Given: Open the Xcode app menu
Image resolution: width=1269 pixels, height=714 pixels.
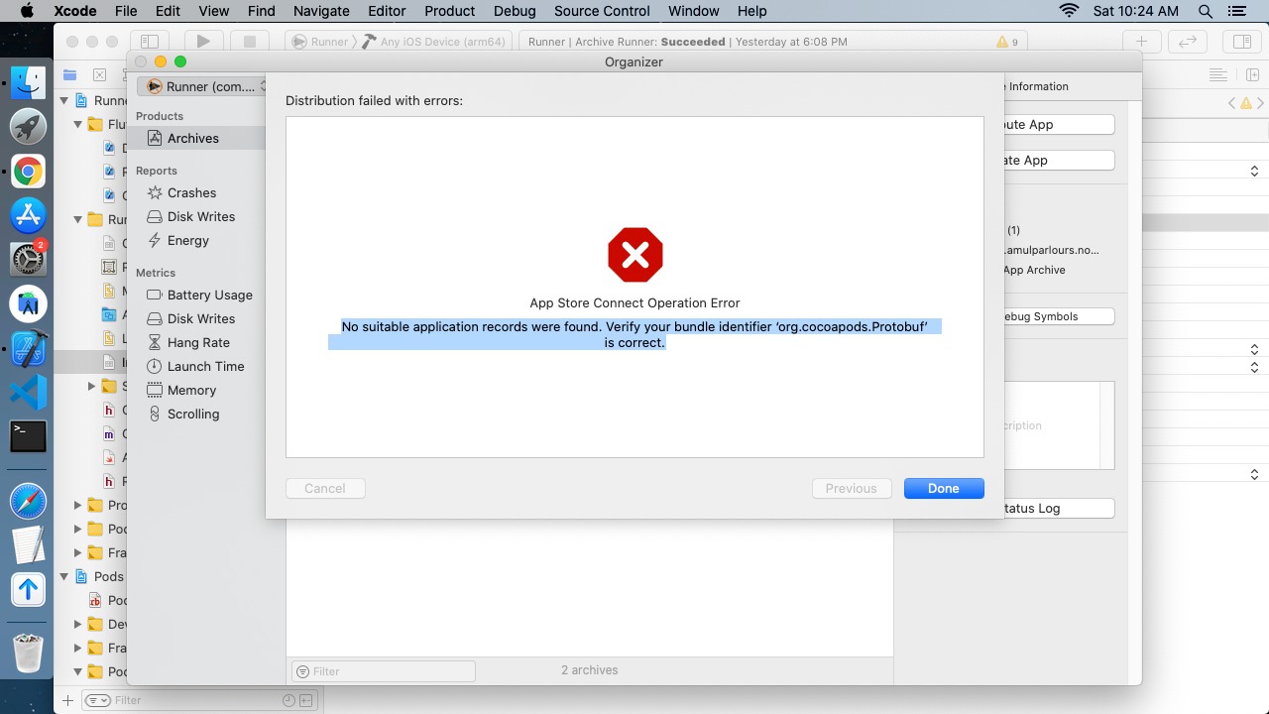Looking at the screenshot, I should tap(74, 11).
